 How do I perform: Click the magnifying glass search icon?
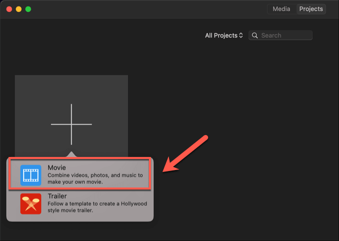click(x=255, y=35)
